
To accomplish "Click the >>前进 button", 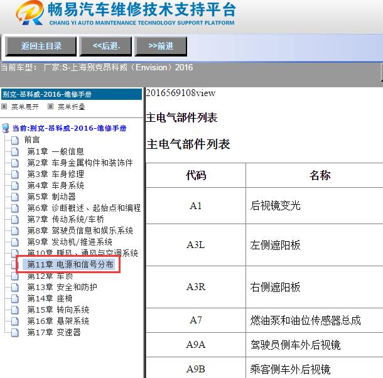I will click(x=161, y=46).
